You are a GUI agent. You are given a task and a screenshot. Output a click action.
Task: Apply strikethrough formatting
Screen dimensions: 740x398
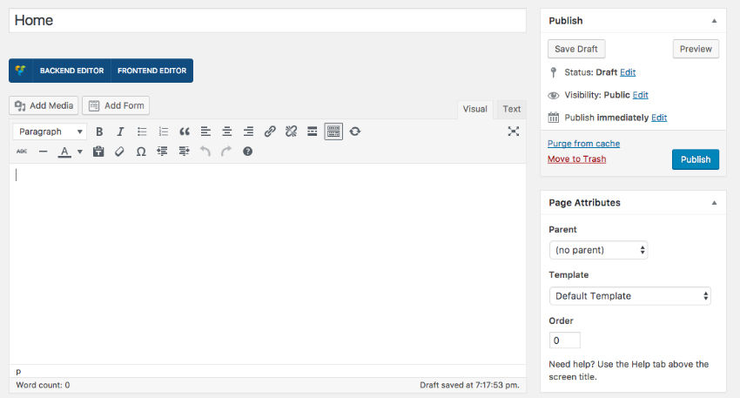22,152
